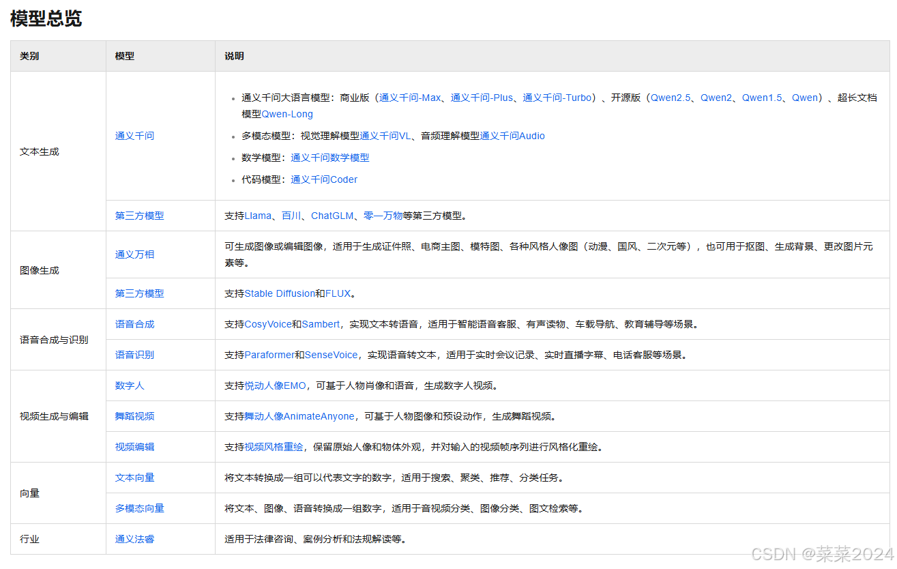Open the Qwen2.5 open-source link
This screenshot has width=897, height=569.
[671, 98]
